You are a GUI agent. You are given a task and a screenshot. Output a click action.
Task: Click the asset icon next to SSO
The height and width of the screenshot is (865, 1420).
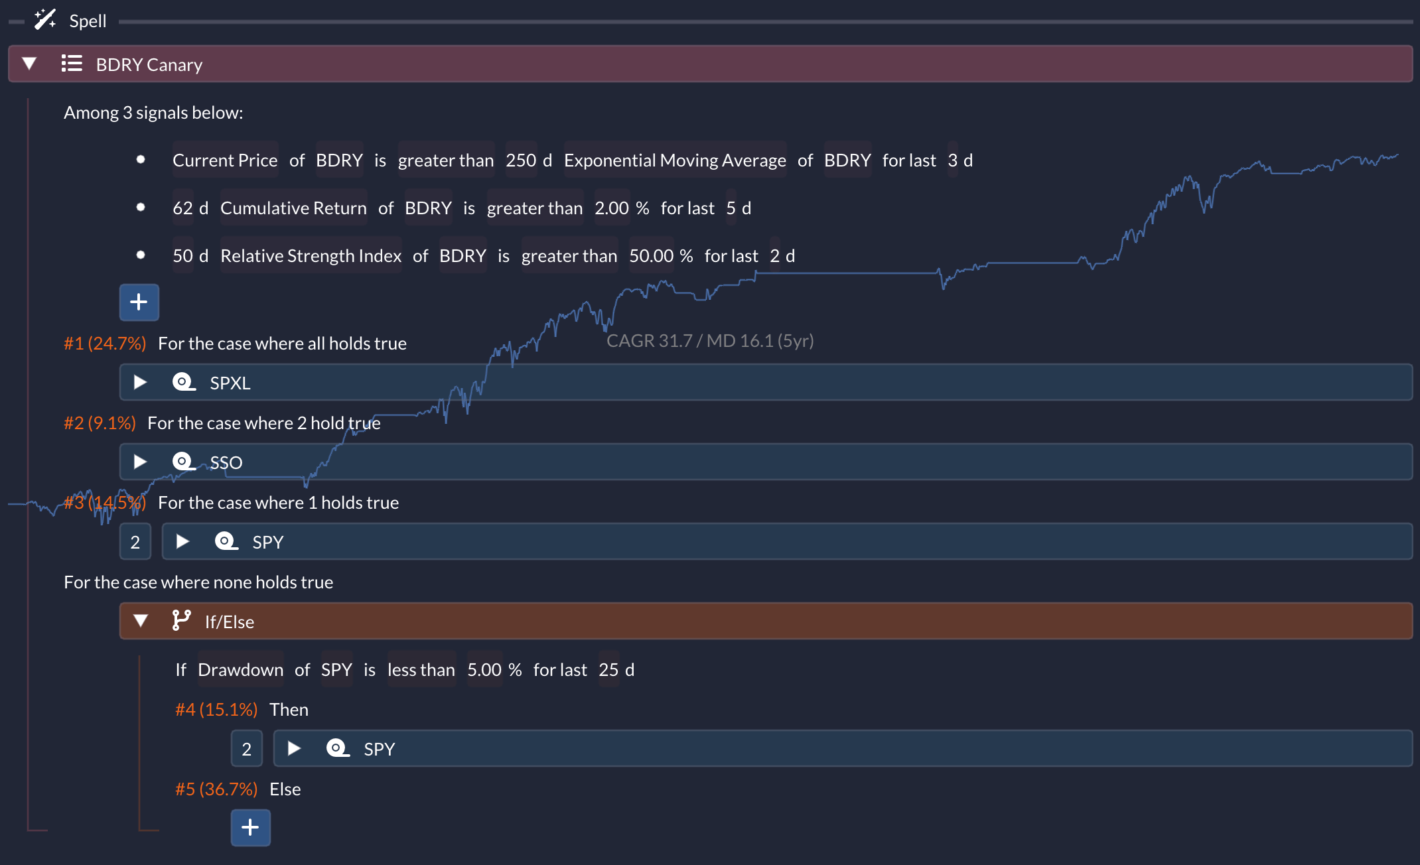coord(183,462)
